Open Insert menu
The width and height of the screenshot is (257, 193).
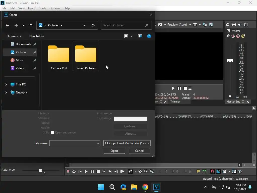(32, 8)
